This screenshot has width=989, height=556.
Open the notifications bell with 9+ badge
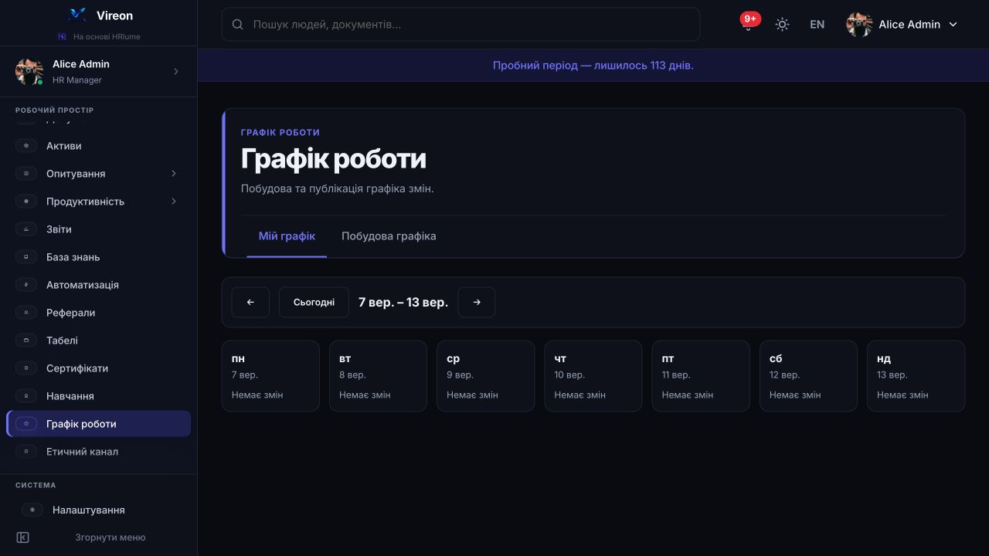click(x=748, y=25)
